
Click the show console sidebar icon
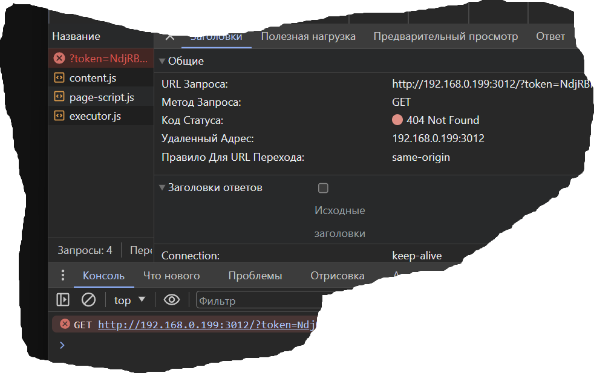pyautogui.click(x=64, y=299)
